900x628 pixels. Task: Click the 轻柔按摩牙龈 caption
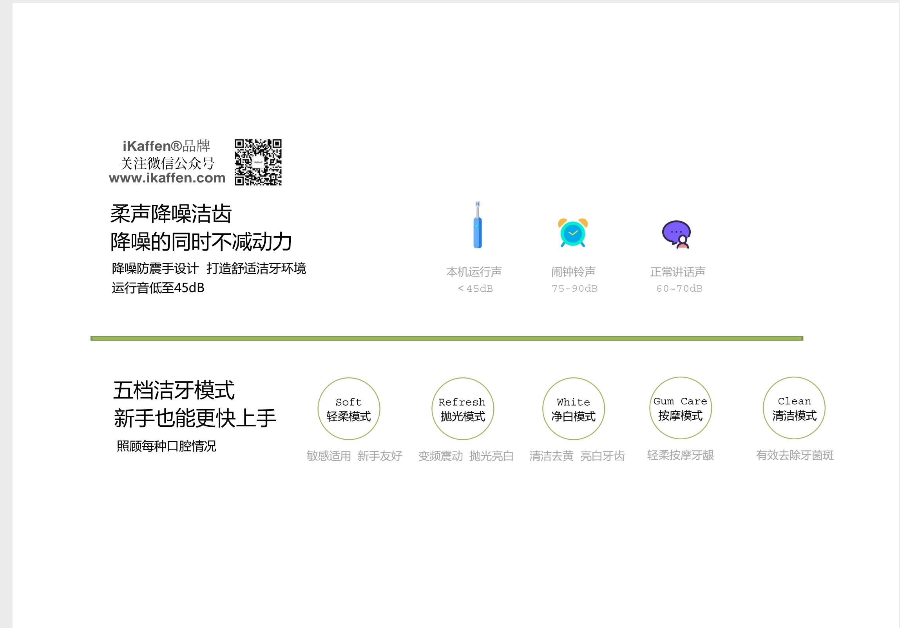tap(680, 455)
